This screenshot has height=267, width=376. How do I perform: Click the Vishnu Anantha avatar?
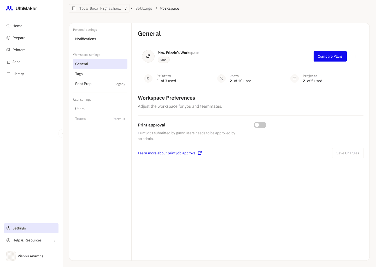point(11,256)
